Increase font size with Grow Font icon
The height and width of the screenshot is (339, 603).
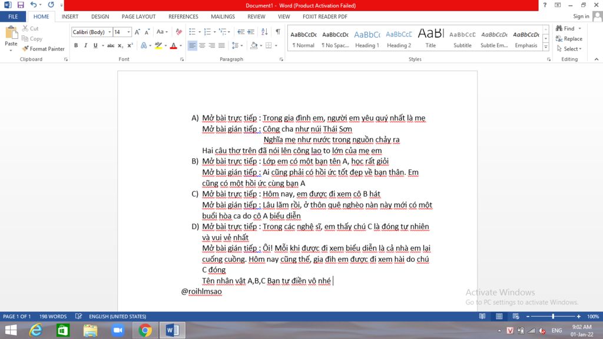137,32
